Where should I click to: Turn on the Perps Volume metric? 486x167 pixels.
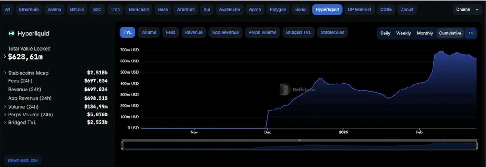point(262,32)
